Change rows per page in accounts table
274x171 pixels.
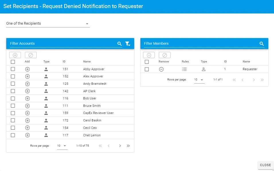[x=62, y=146]
